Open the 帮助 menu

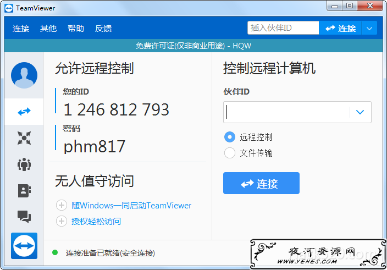(76, 29)
